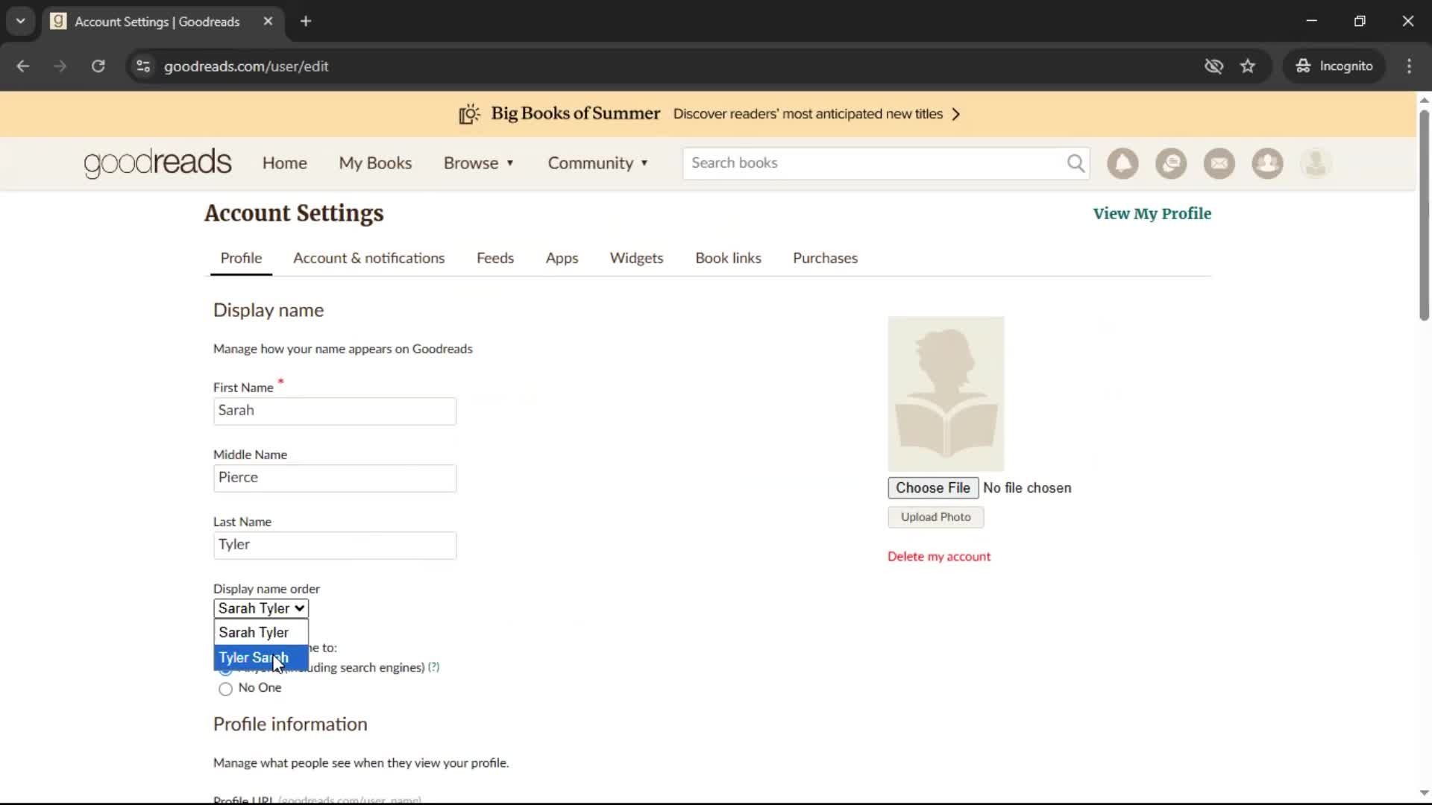Go back with the browser back arrow
Screen dimensions: 1432x805
tap(23, 66)
